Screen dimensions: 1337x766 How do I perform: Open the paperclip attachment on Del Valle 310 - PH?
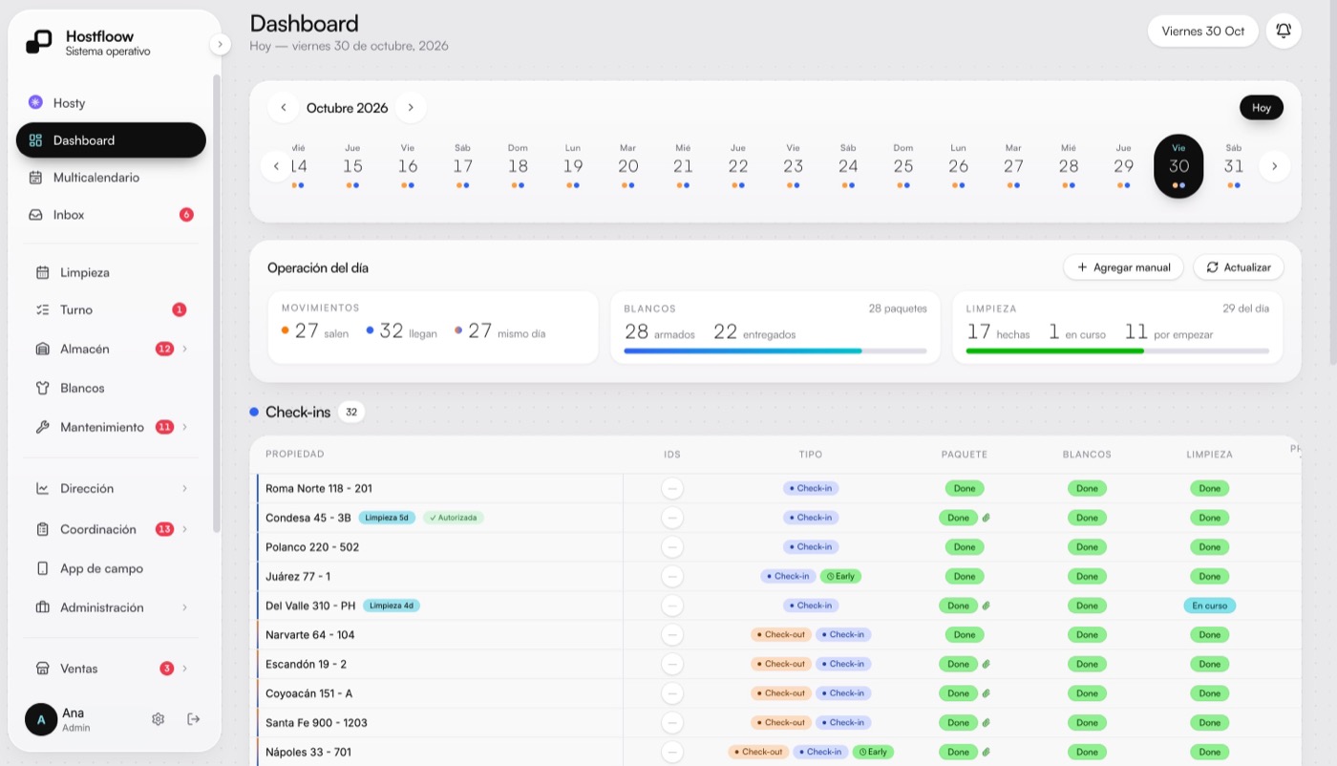pos(986,606)
